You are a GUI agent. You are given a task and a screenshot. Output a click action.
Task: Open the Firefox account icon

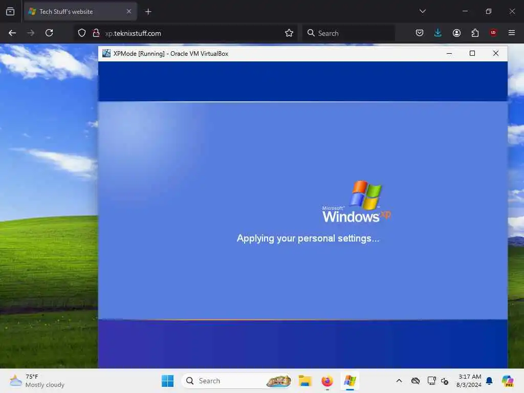pos(456,33)
